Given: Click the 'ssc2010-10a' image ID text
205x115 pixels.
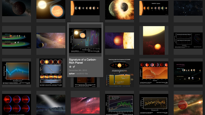Looking at the screenshot, I should [x=82, y=74].
